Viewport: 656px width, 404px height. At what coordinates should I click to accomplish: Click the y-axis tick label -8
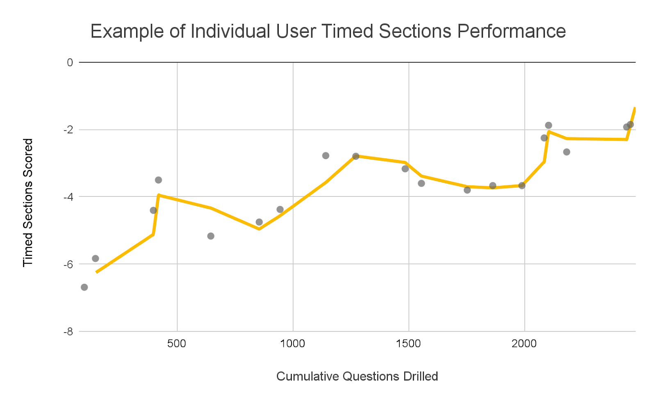tap(68, 331)
